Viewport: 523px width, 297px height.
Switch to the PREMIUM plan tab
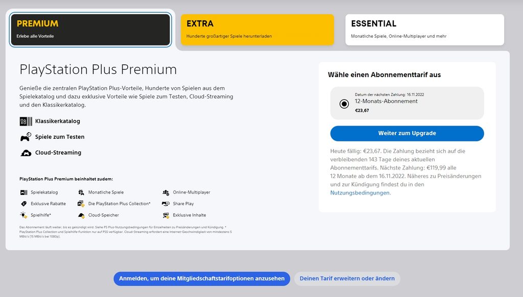click(x=90, y=30)
